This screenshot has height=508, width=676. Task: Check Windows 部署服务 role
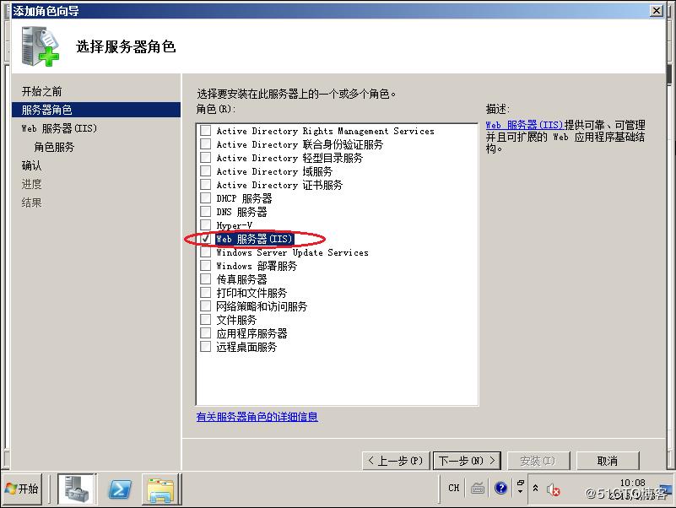point(206,265)
